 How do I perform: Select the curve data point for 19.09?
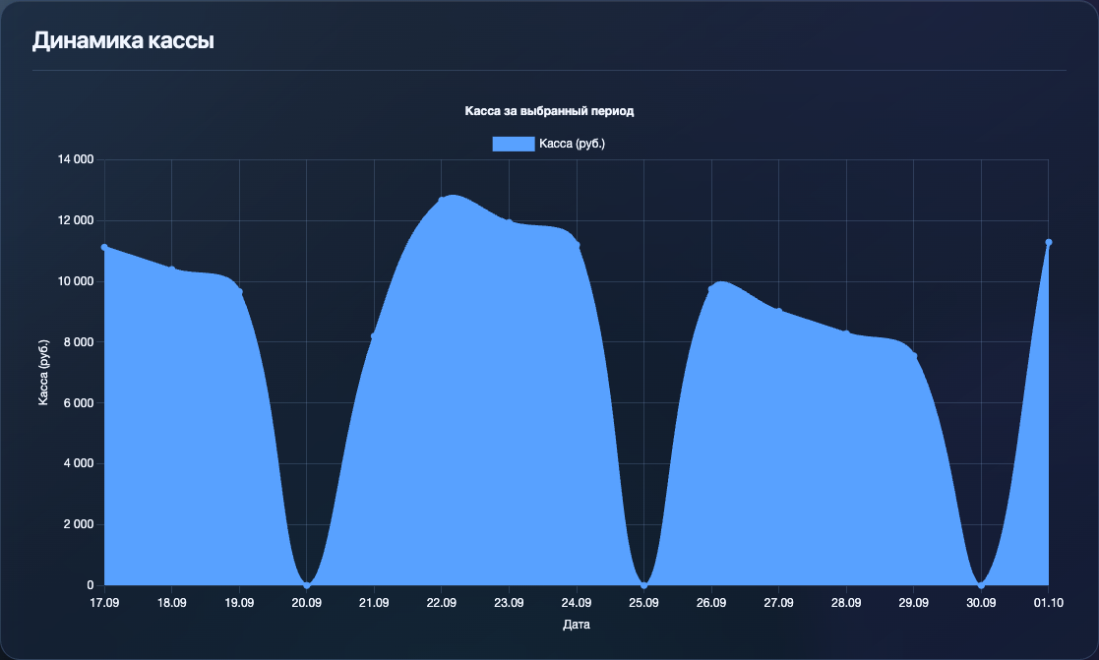point(240,291)
